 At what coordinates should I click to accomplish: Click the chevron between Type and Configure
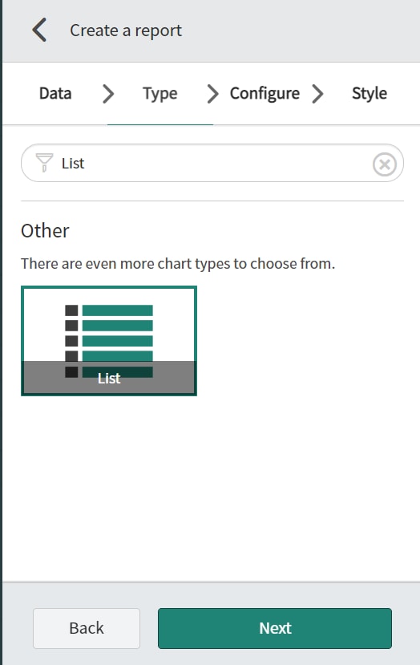point(212,93)
